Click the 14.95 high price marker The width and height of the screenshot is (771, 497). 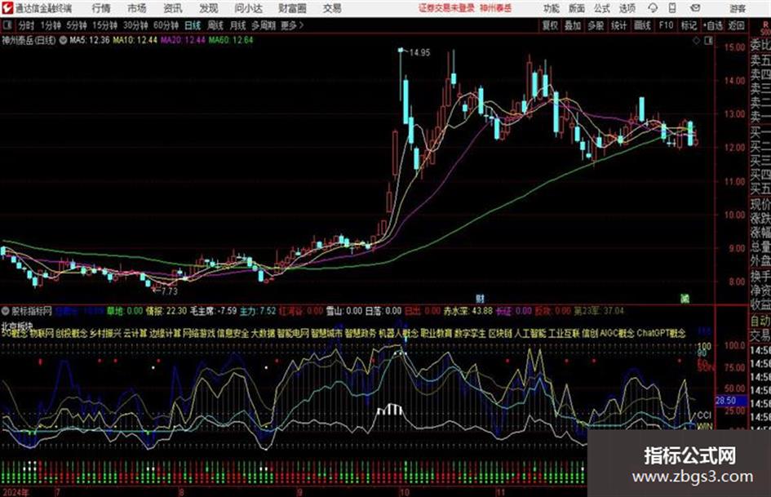point(419,52)
